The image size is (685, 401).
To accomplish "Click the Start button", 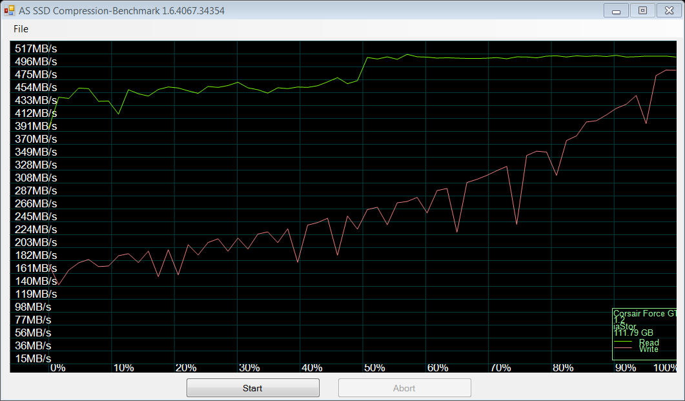I will tap(253, 388).
